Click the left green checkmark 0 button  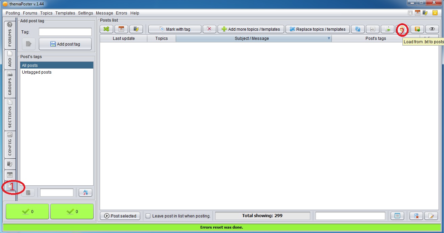(x=27, y=211)
